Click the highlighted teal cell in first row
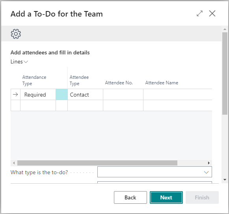Image resolution: width=229 pixels, height=214 pixels. point(61,95)
